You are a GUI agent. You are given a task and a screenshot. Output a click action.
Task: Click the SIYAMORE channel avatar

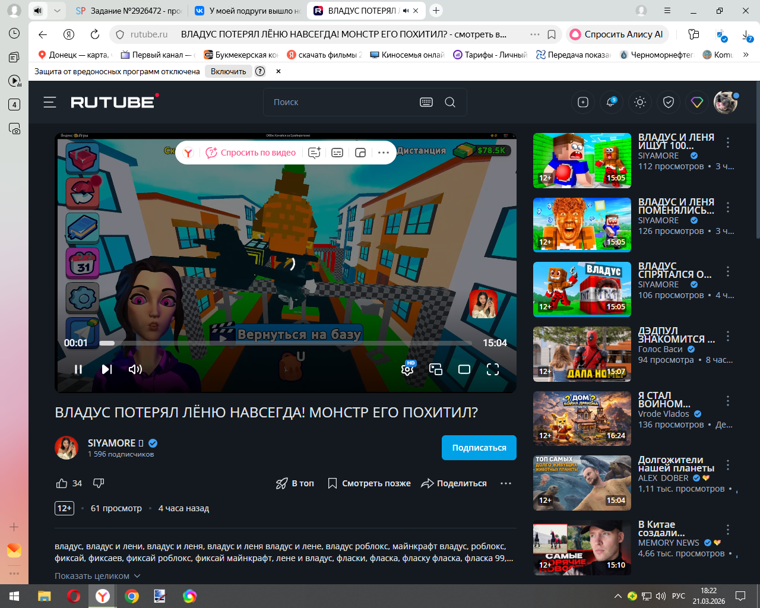(66, 448)
